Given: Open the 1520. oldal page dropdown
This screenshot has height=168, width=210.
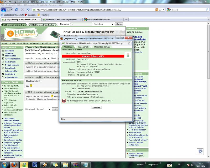Looking at the screenshot, I should tap(42, 59).
